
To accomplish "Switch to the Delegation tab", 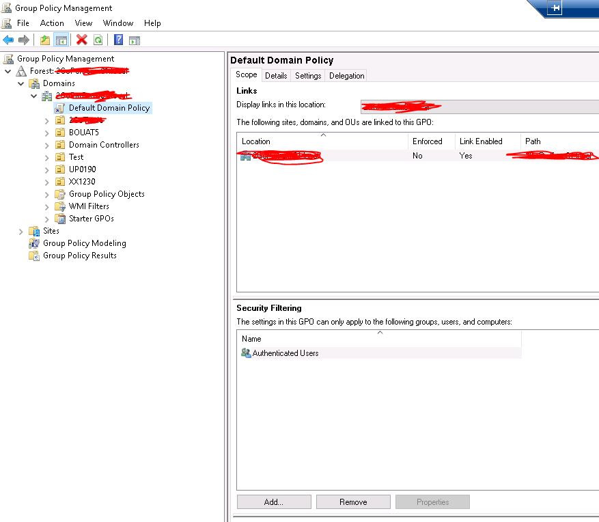I will pyautogui.click(x=346, y=76).
